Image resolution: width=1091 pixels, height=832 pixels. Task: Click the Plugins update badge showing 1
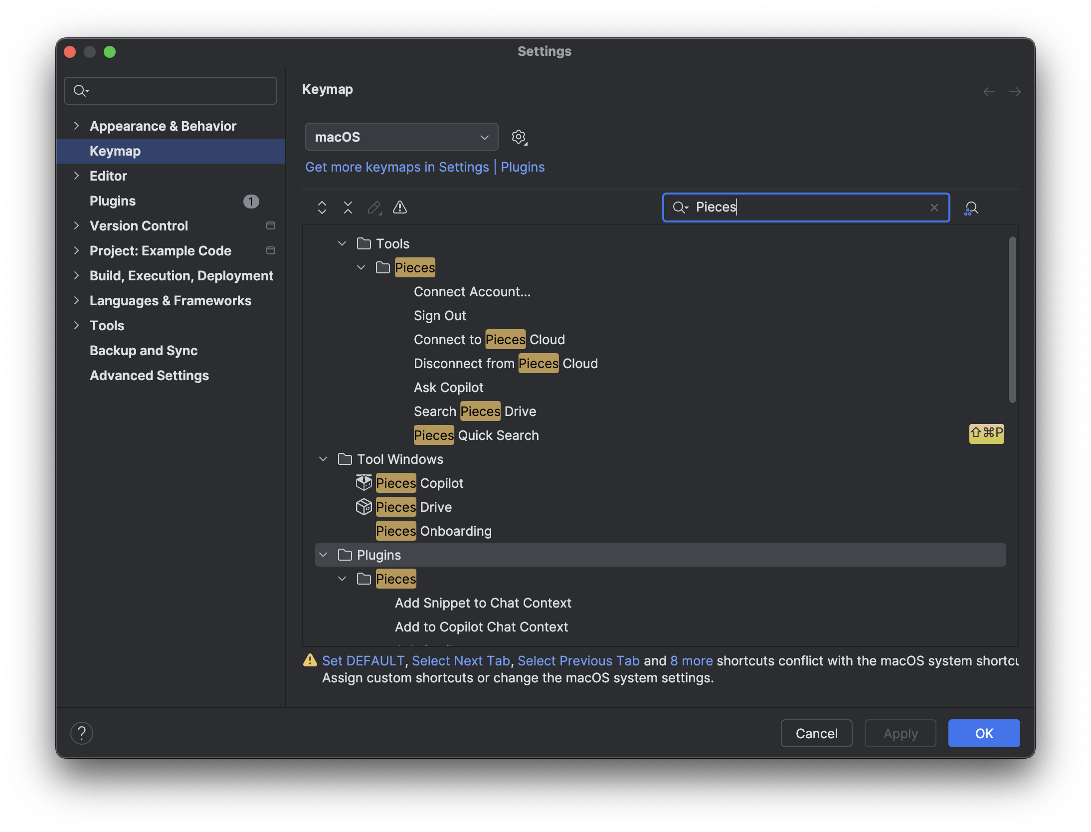(251, 201)
